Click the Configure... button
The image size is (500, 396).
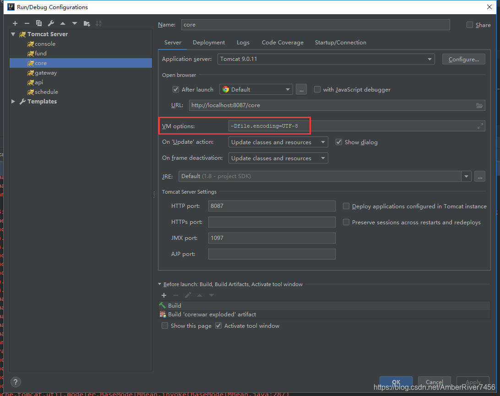pyautogui.click(x=464, y=60)
